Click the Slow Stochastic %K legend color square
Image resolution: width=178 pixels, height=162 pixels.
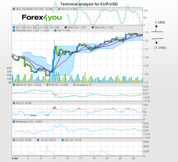click(14, 9)
